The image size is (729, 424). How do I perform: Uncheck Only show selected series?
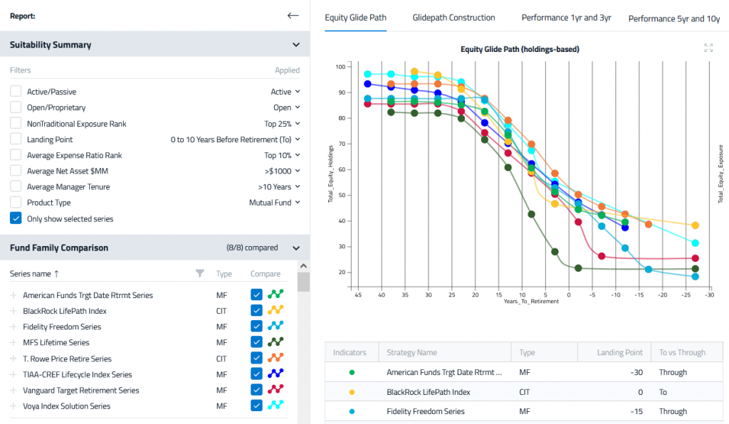click(x=16, y=218)
